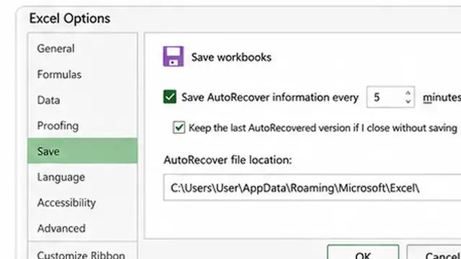Click the AutoRecover file location label
This screenshot has width=461, height=259.
228,160
